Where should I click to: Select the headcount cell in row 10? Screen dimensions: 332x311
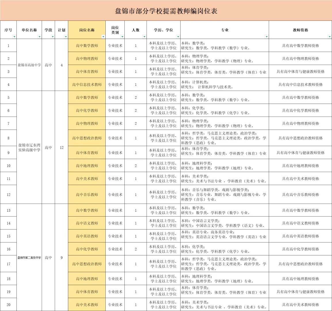[136, 166]
